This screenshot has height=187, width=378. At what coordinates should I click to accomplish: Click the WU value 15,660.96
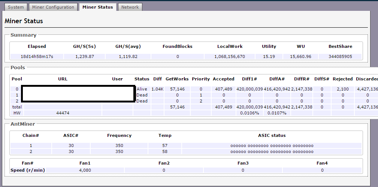pyautogui.click(x=300, y=56)
